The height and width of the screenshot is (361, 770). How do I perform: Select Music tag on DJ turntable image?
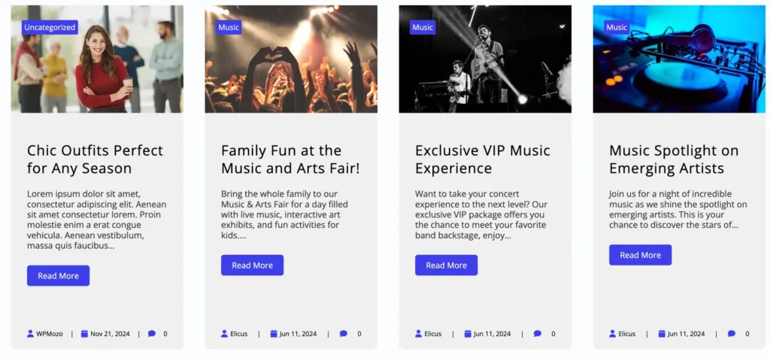617,28
